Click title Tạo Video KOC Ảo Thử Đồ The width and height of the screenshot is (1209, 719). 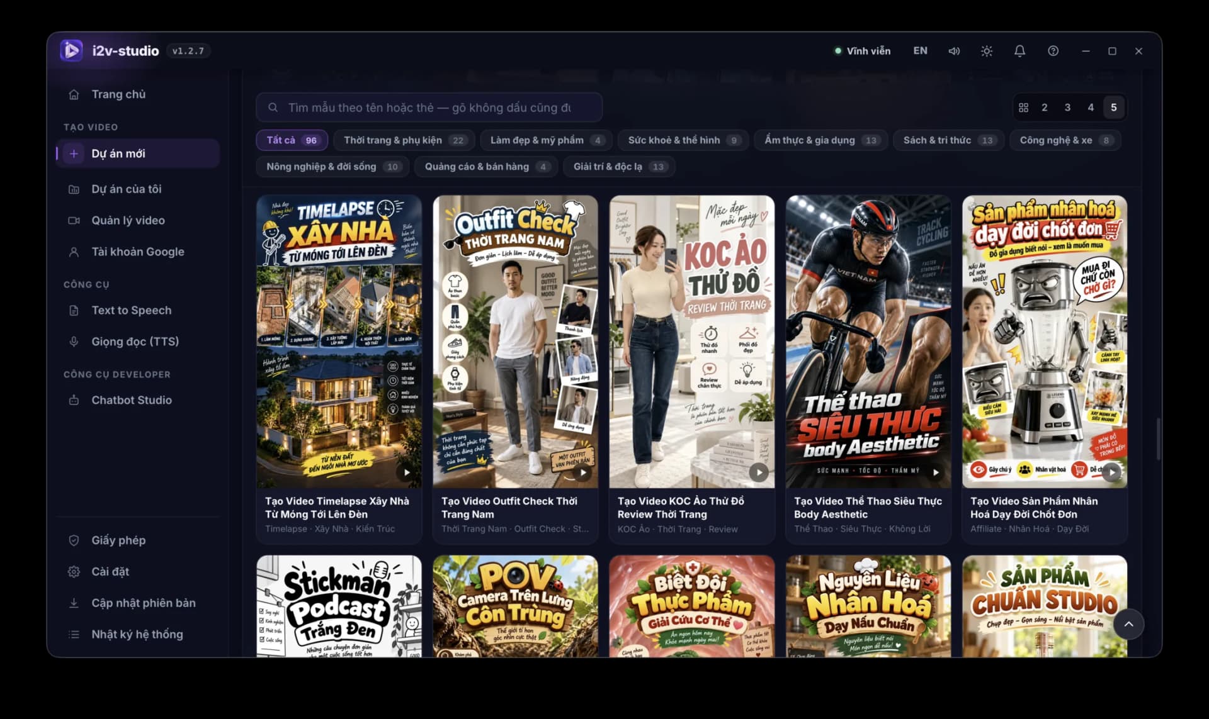(681, 508)
